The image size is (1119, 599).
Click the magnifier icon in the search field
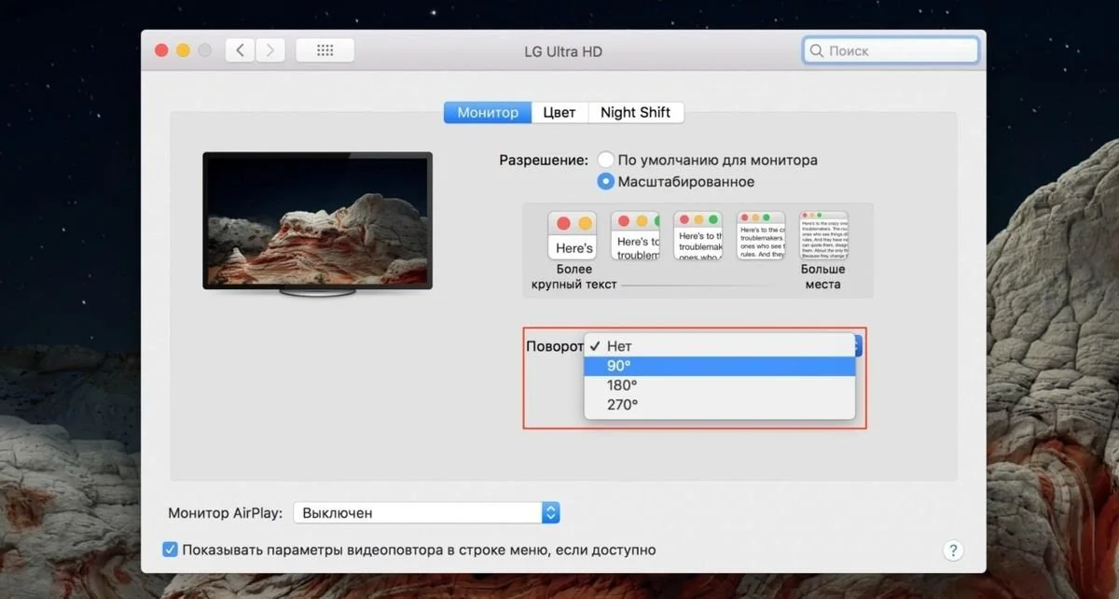point(817,50)
